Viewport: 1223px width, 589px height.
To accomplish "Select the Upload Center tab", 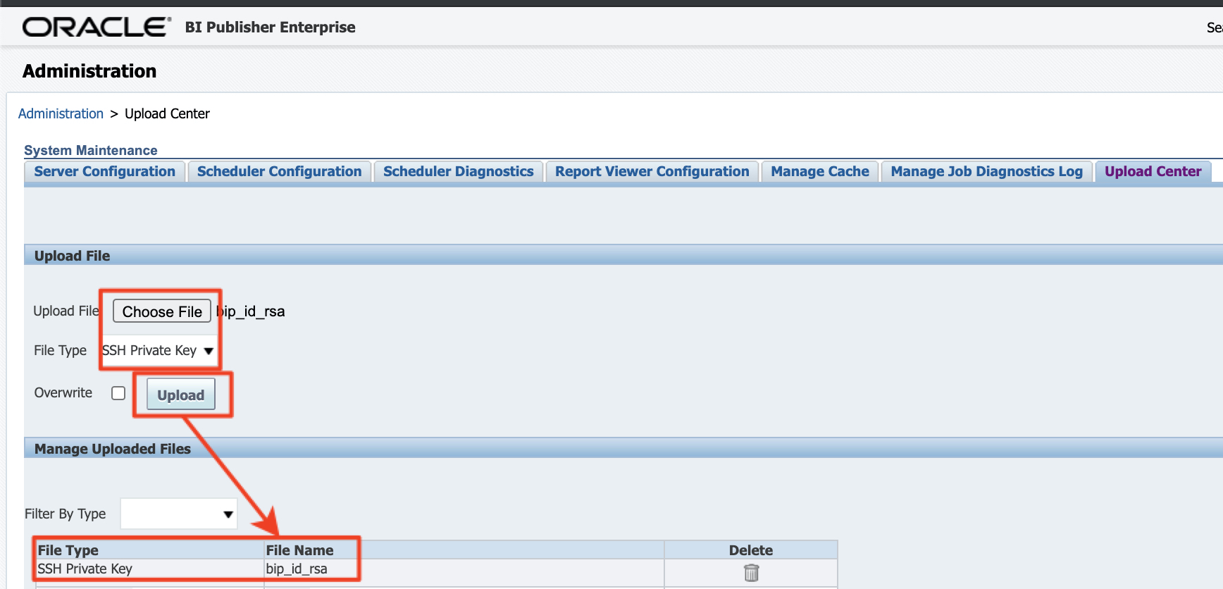I will click(1153, 171).
